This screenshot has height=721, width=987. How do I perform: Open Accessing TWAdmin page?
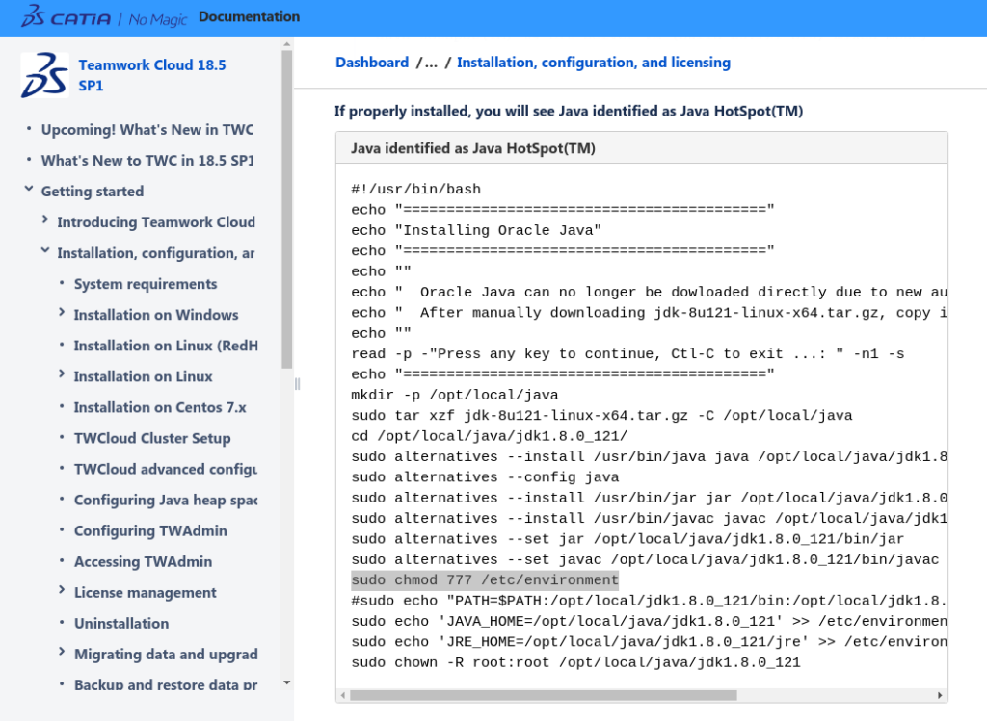point(143,561)
